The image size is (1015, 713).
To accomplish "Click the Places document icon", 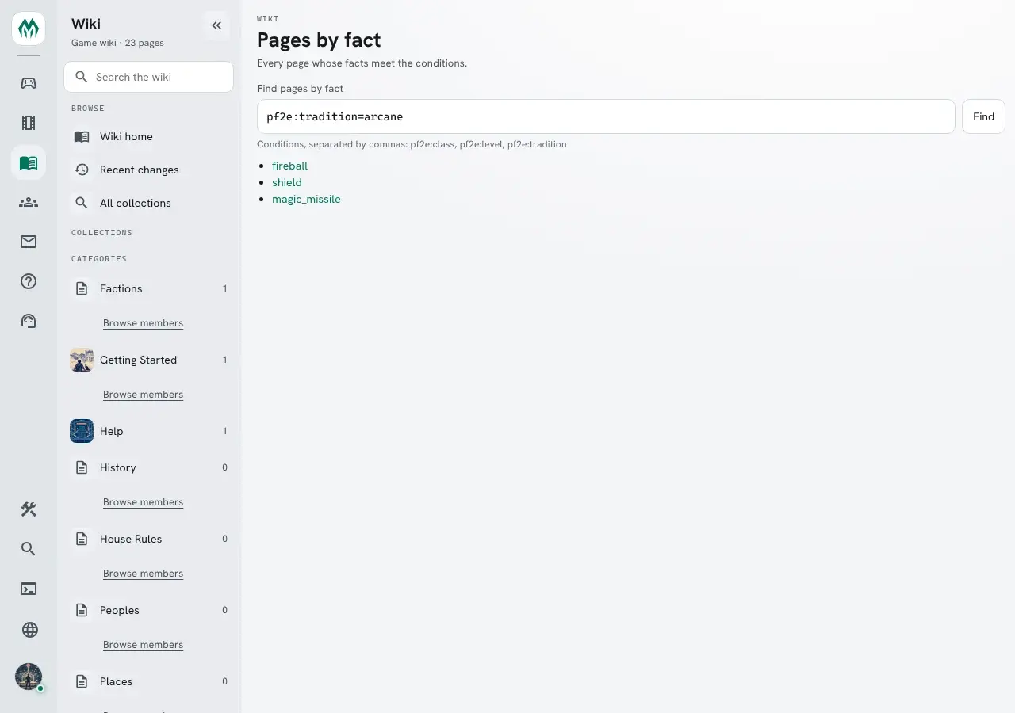I will coord(82,681).
